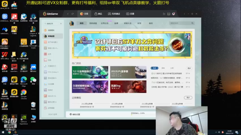Open the 微信 WeChat desktop icon

pyautogui.click(x=33, y=81)
